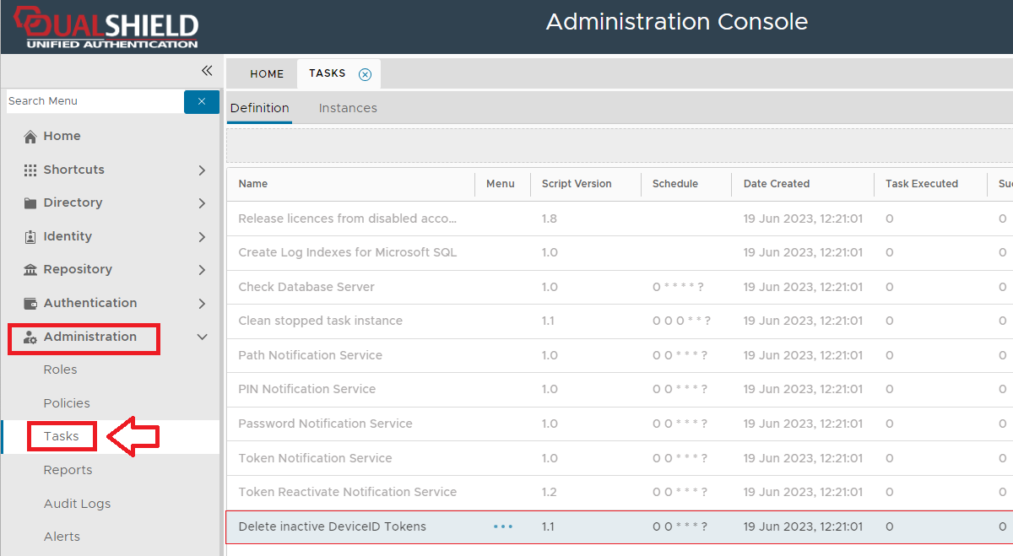Click the Identity badge icon
Viewport: 1013px width, 556px height.
pos(30,237)
